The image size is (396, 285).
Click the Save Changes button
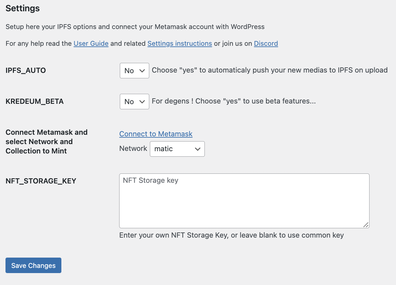(x=33, y=265)
